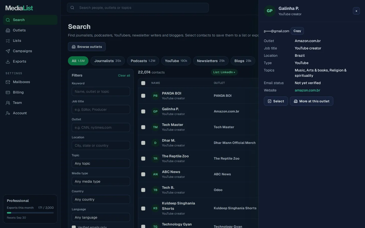Open Lists via its list icon
Screen dimensions: 365x228
pos(8,41)
